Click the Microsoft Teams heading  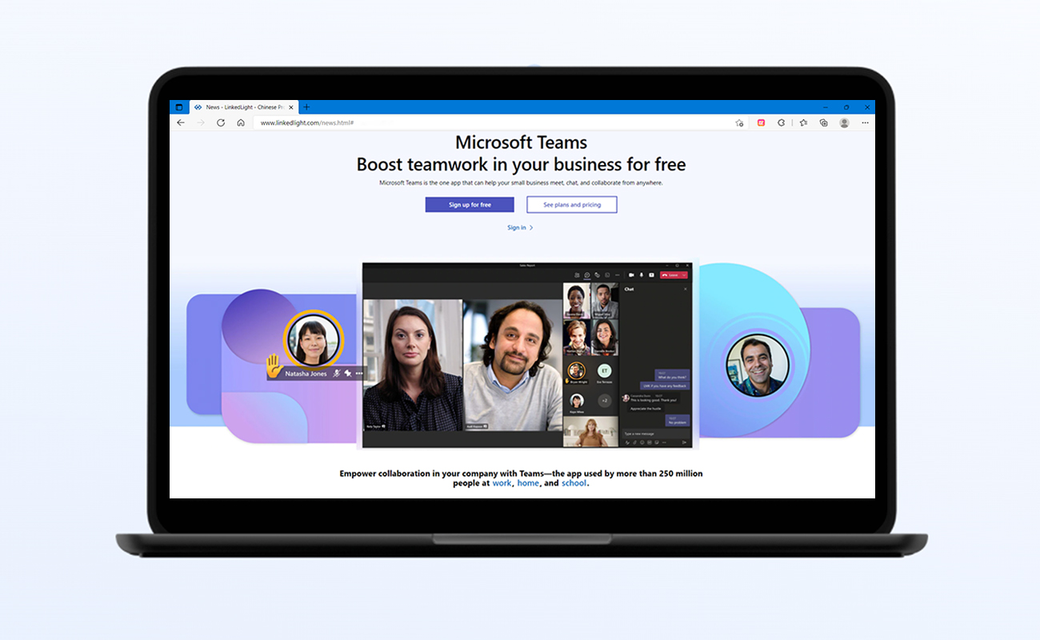[x=521, y=142]
